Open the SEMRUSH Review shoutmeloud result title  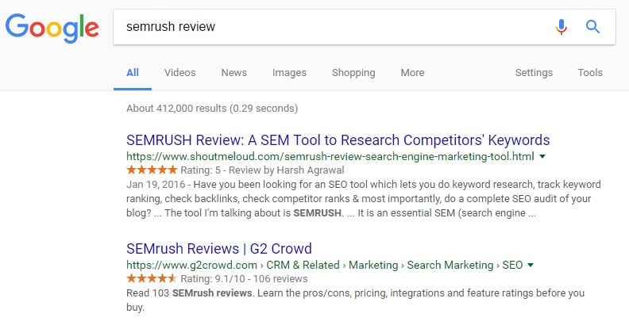[338, 140]
